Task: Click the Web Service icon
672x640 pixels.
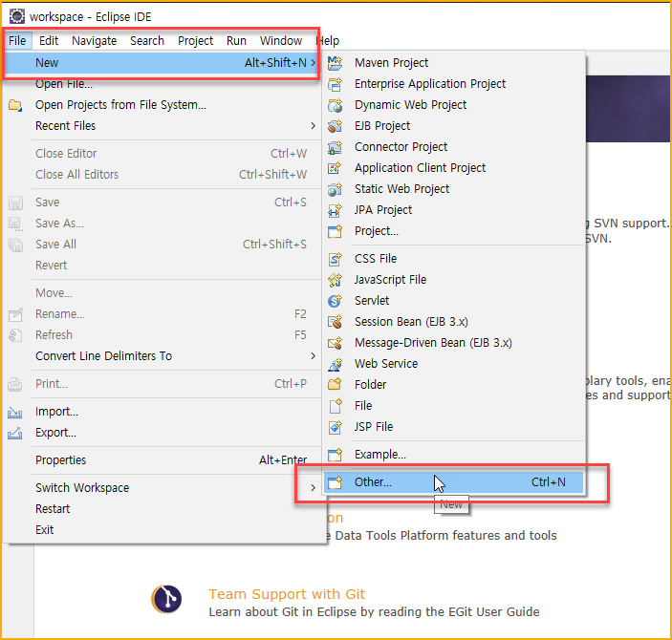Action: click(335, 364)
